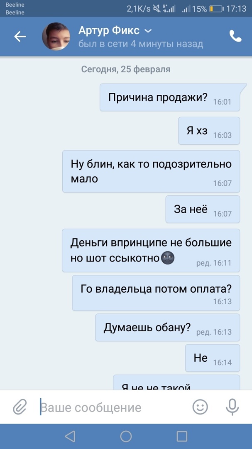The image size is (252, 449).
Task: Tap the microphone to record voice message
Action: [232, 407]
